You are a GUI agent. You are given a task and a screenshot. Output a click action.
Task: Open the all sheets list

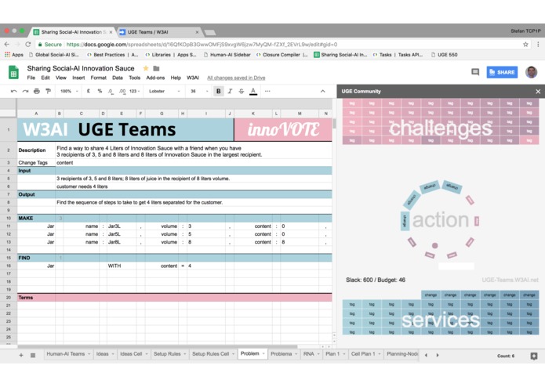(33, 355)
